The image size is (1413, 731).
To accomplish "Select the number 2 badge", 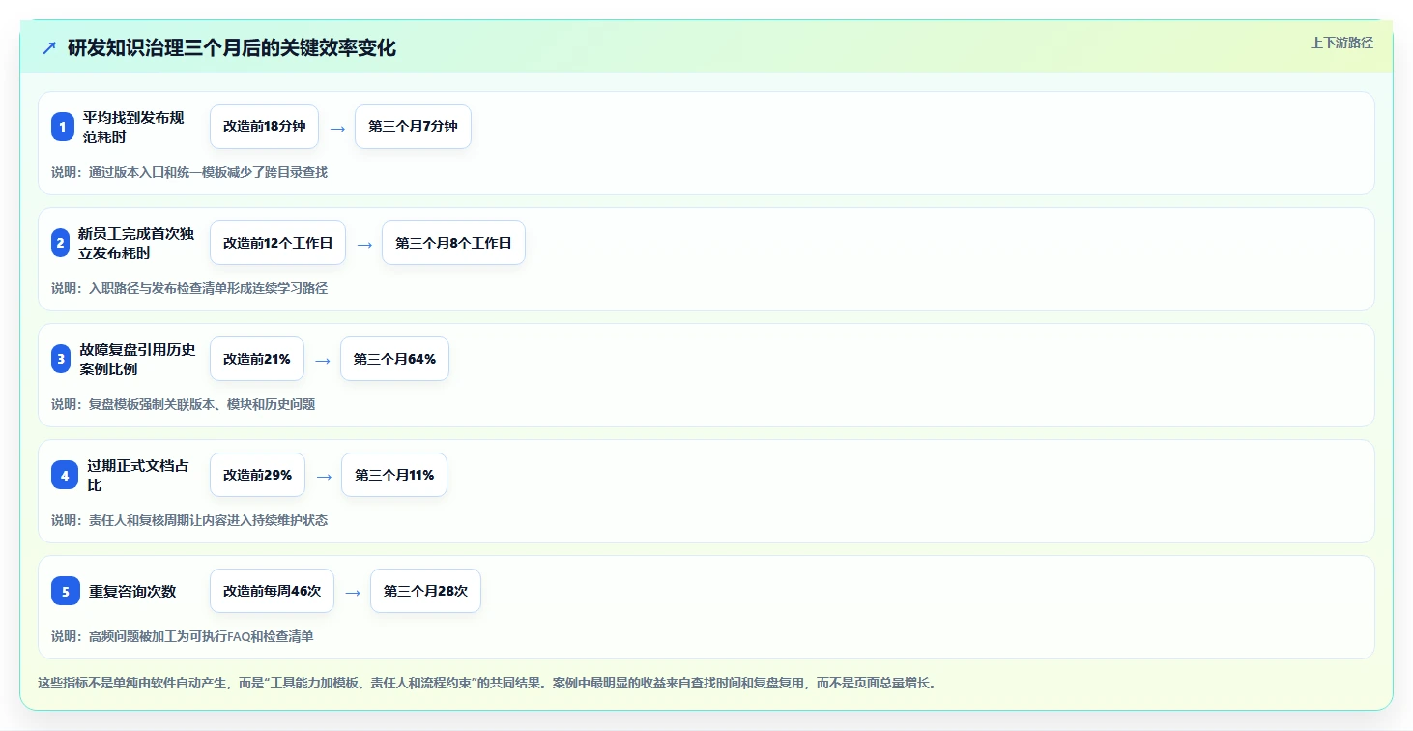I will [60, 243].
